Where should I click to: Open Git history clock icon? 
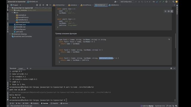tap(167, 2)
